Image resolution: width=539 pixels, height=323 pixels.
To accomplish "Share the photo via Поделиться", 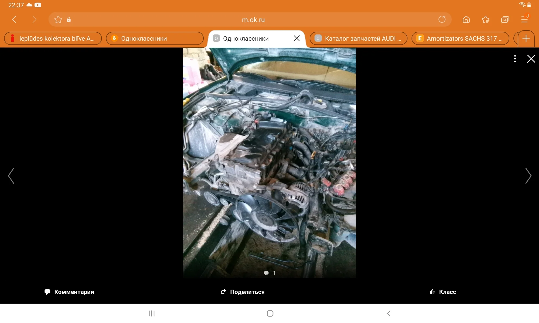I will tap(242, 292).
